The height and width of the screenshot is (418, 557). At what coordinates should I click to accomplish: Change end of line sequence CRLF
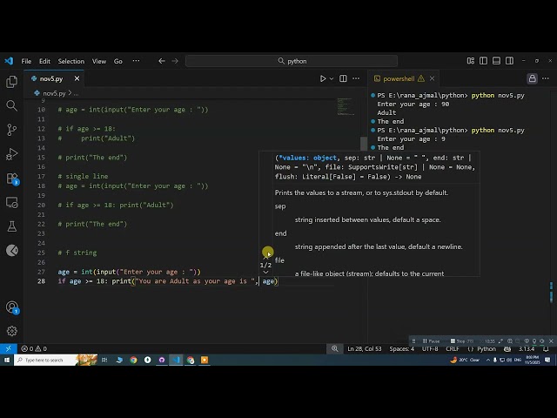pos(453,348)
